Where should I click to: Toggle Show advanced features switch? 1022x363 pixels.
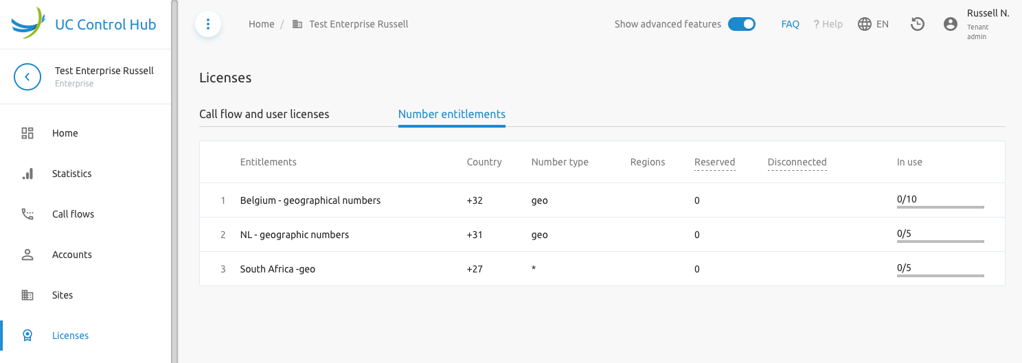coord(742,24)
